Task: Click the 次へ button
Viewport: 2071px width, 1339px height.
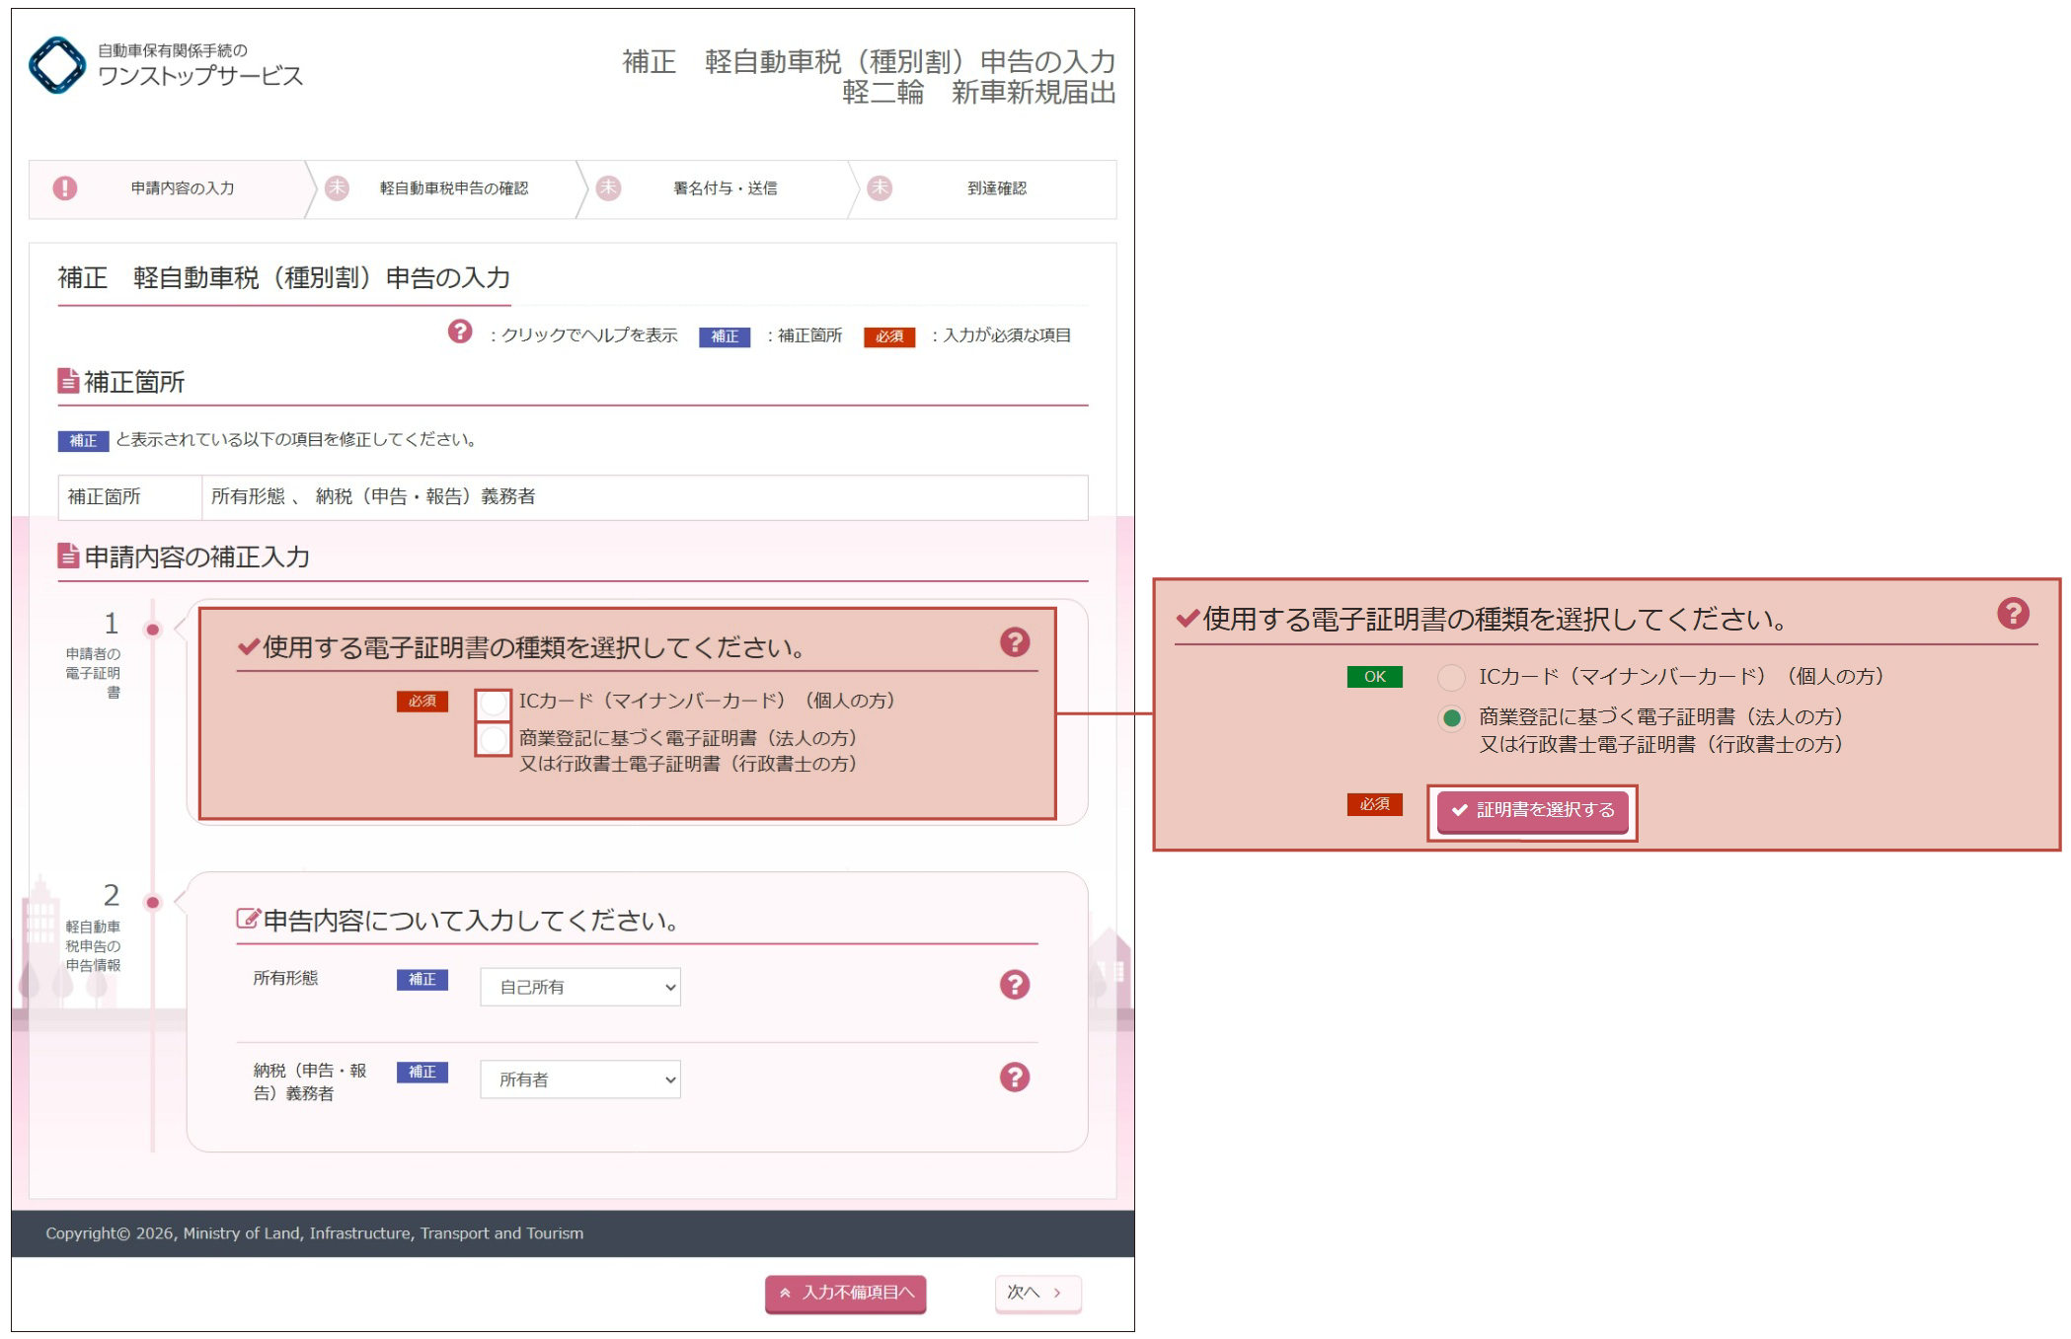Action: click(x=1037, y=1293)
